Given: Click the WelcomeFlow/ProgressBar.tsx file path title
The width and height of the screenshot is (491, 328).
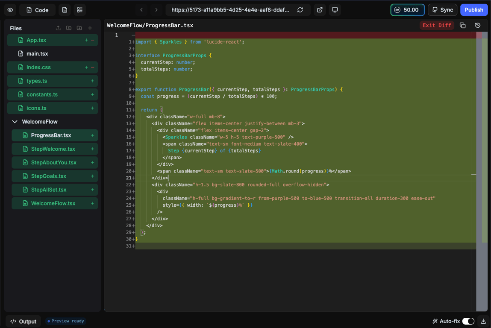Looking at the screenshot, I should click(150, 25).
